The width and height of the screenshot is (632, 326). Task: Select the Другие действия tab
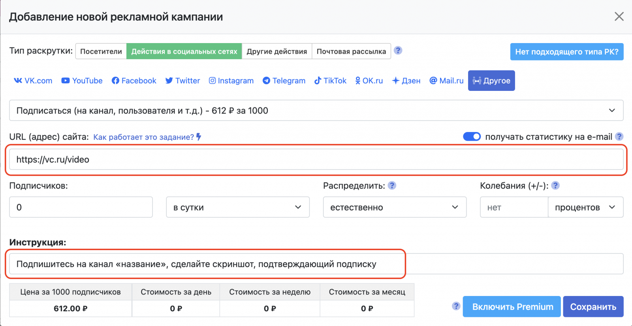(x=277, y=51)
